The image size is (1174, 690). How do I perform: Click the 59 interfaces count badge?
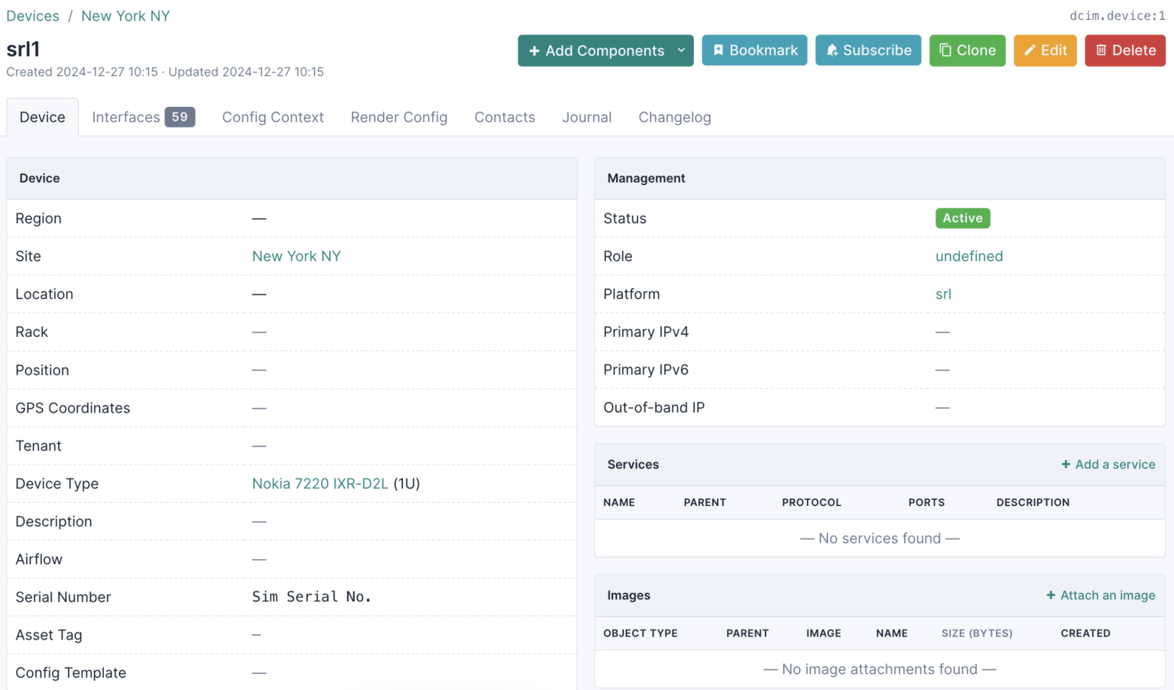click(x=180, y=117)
